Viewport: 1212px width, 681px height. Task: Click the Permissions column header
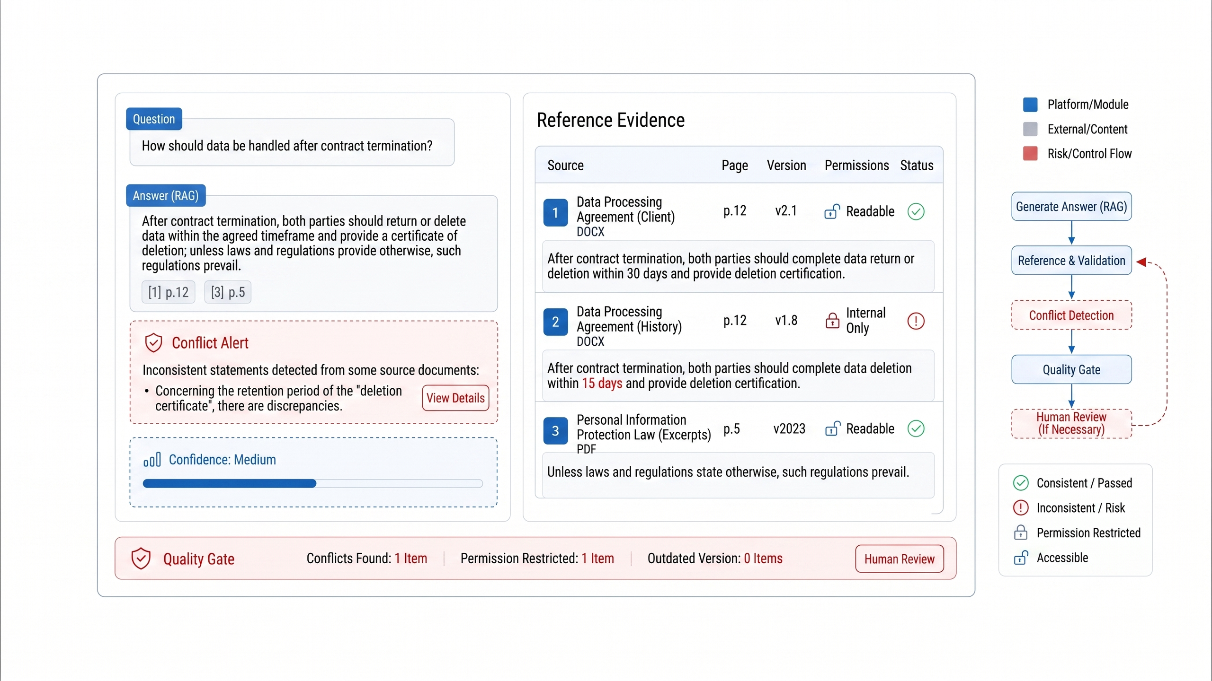tap(856, 166)
